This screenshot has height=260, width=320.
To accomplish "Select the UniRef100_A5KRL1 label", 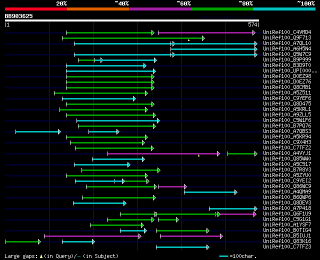I will pos(287,109).
